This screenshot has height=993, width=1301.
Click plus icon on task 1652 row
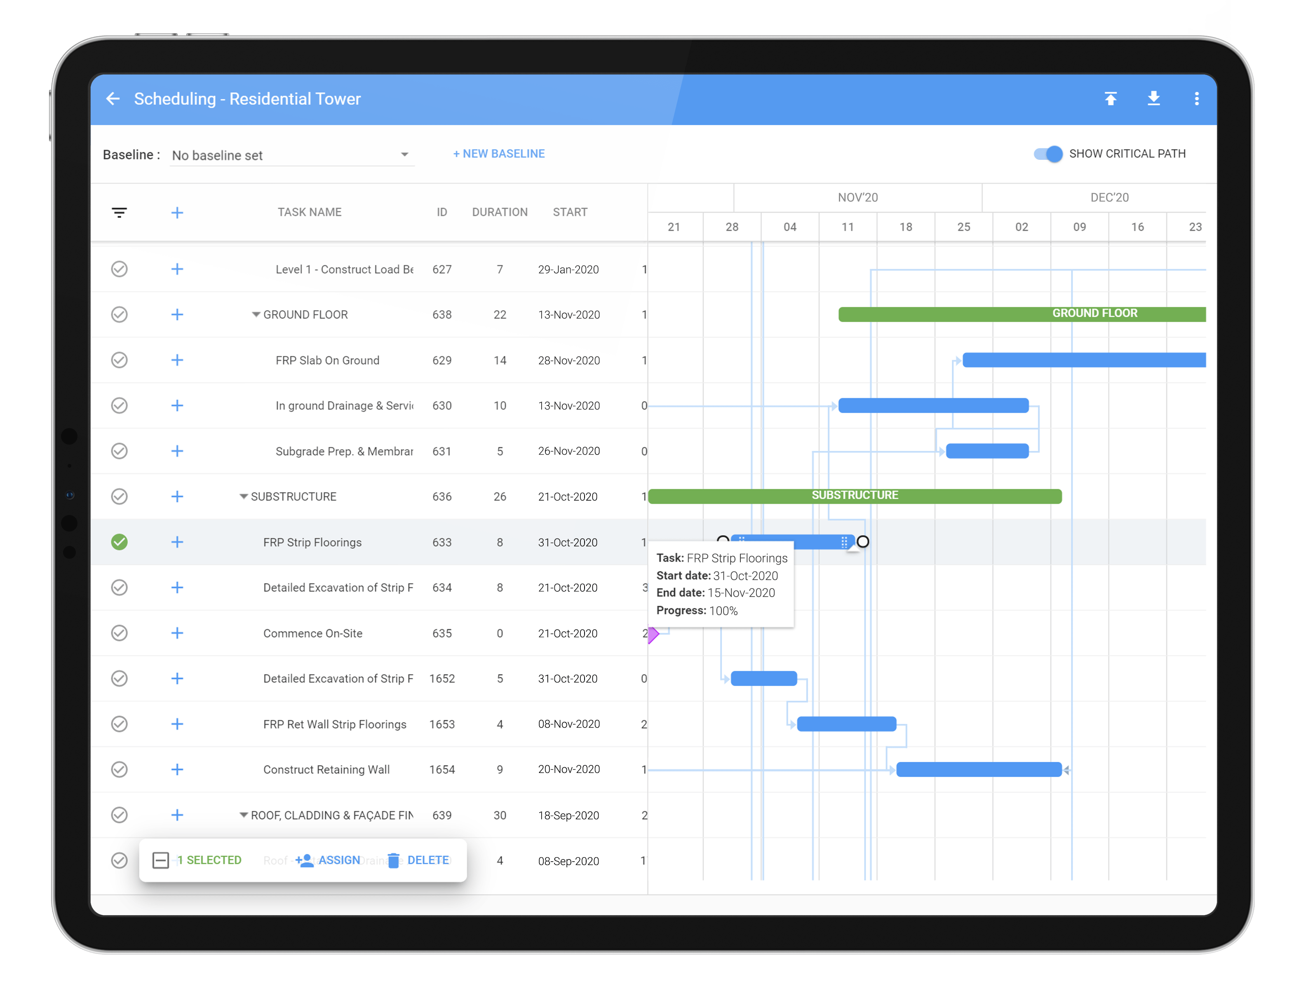coord(177,679)
